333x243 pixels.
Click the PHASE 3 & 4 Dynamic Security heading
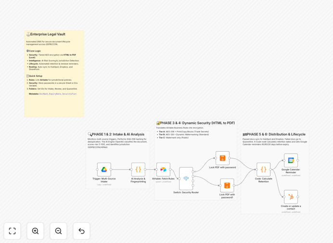[x=197, y=123]
